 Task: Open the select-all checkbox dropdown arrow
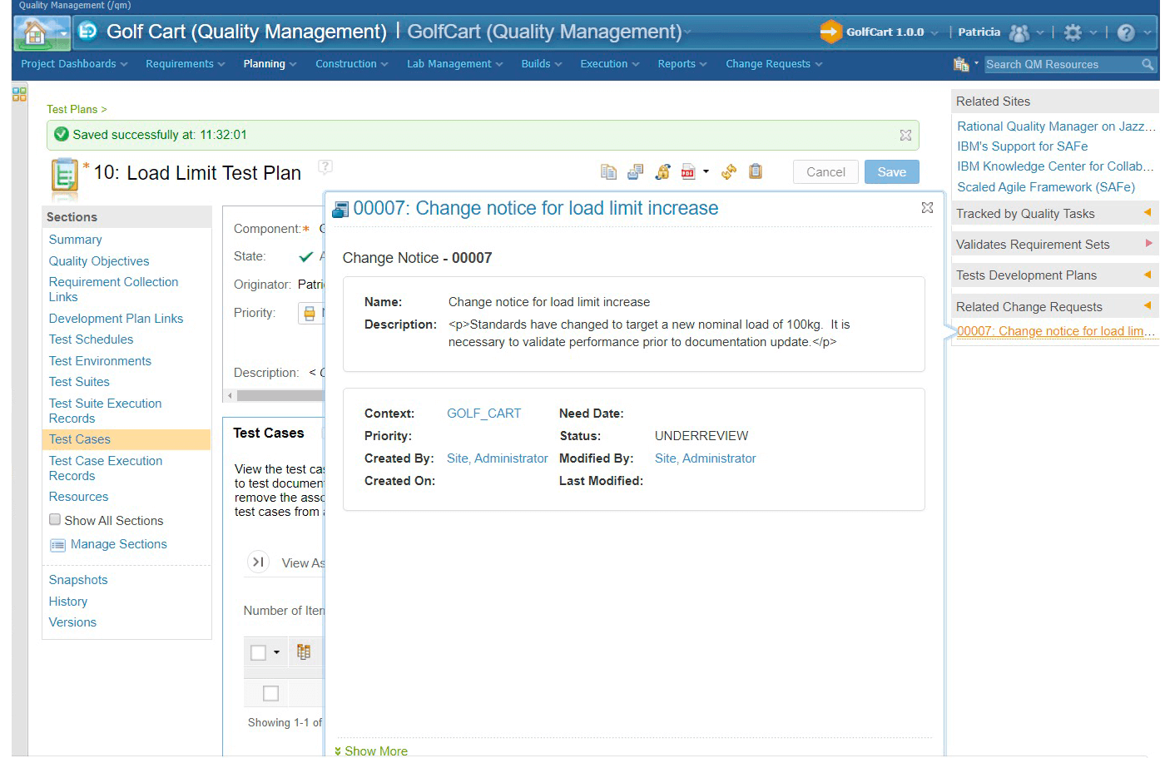[x=276, y=652]
